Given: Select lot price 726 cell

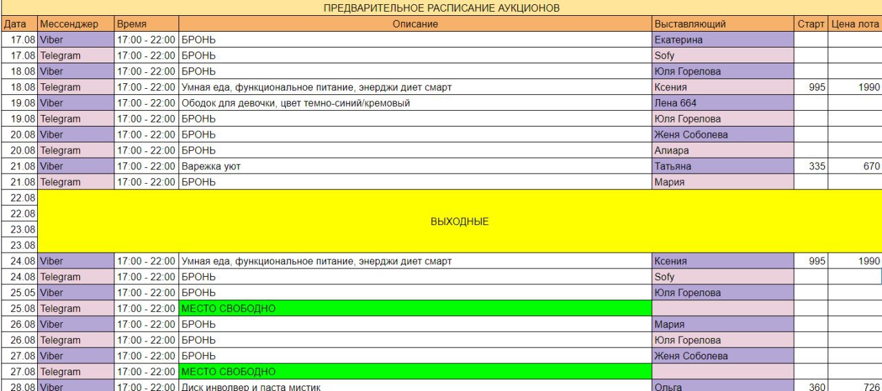Looking at the screenshot, I should click(x=855, y=386).
